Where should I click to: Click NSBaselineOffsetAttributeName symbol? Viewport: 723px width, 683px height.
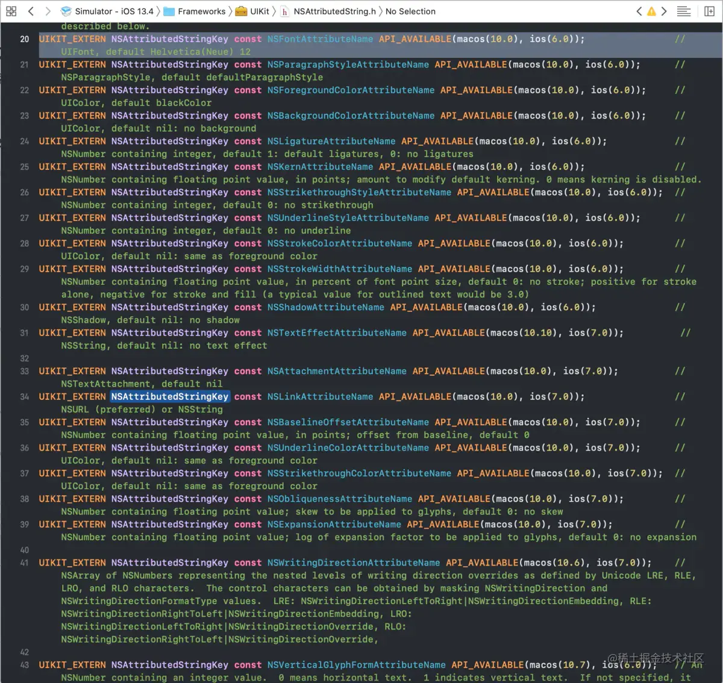(348, 422)
